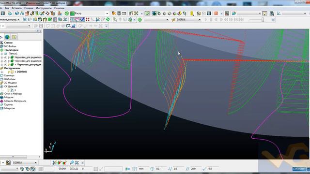Open Feeds and Speeds toolbar icon
The height and width of the screenshot is (174, 310).
click(22, 14)
